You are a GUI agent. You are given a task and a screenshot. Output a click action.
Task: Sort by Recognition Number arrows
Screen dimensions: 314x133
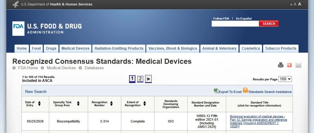[x=111, y=104]
